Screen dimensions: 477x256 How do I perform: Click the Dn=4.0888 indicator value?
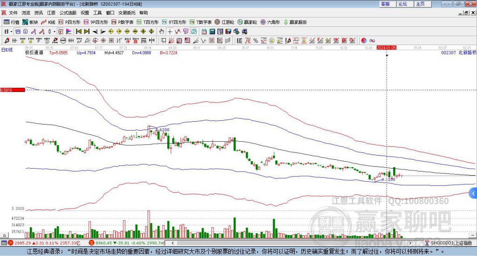(142, 53)
